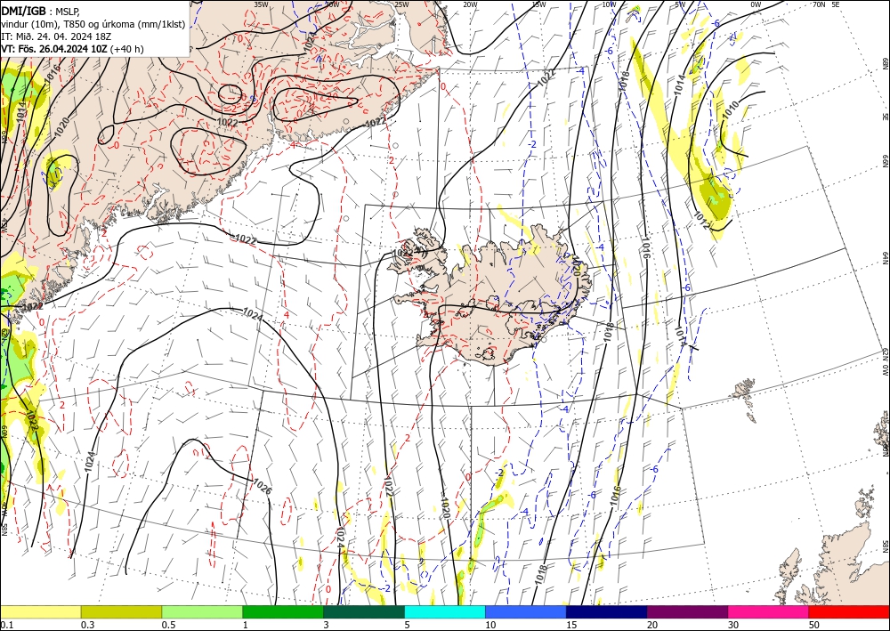Click the "10W" longitude label at top

click(x=609, y=4)
